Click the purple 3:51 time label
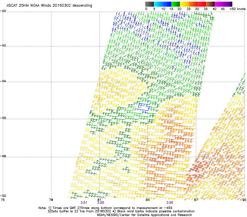Image resolution: width=247 pixels, height=217 pixels. pyautogui.click(x=84, y=203)
